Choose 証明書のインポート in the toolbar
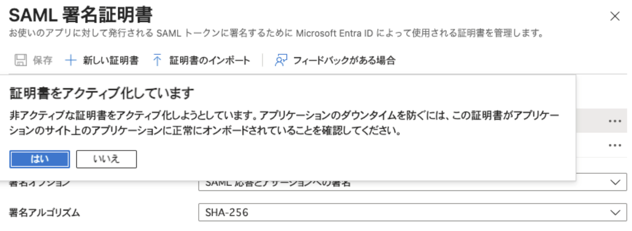This screenshot has height=231, width=632. pyautogui.click(x=210, y=61)
